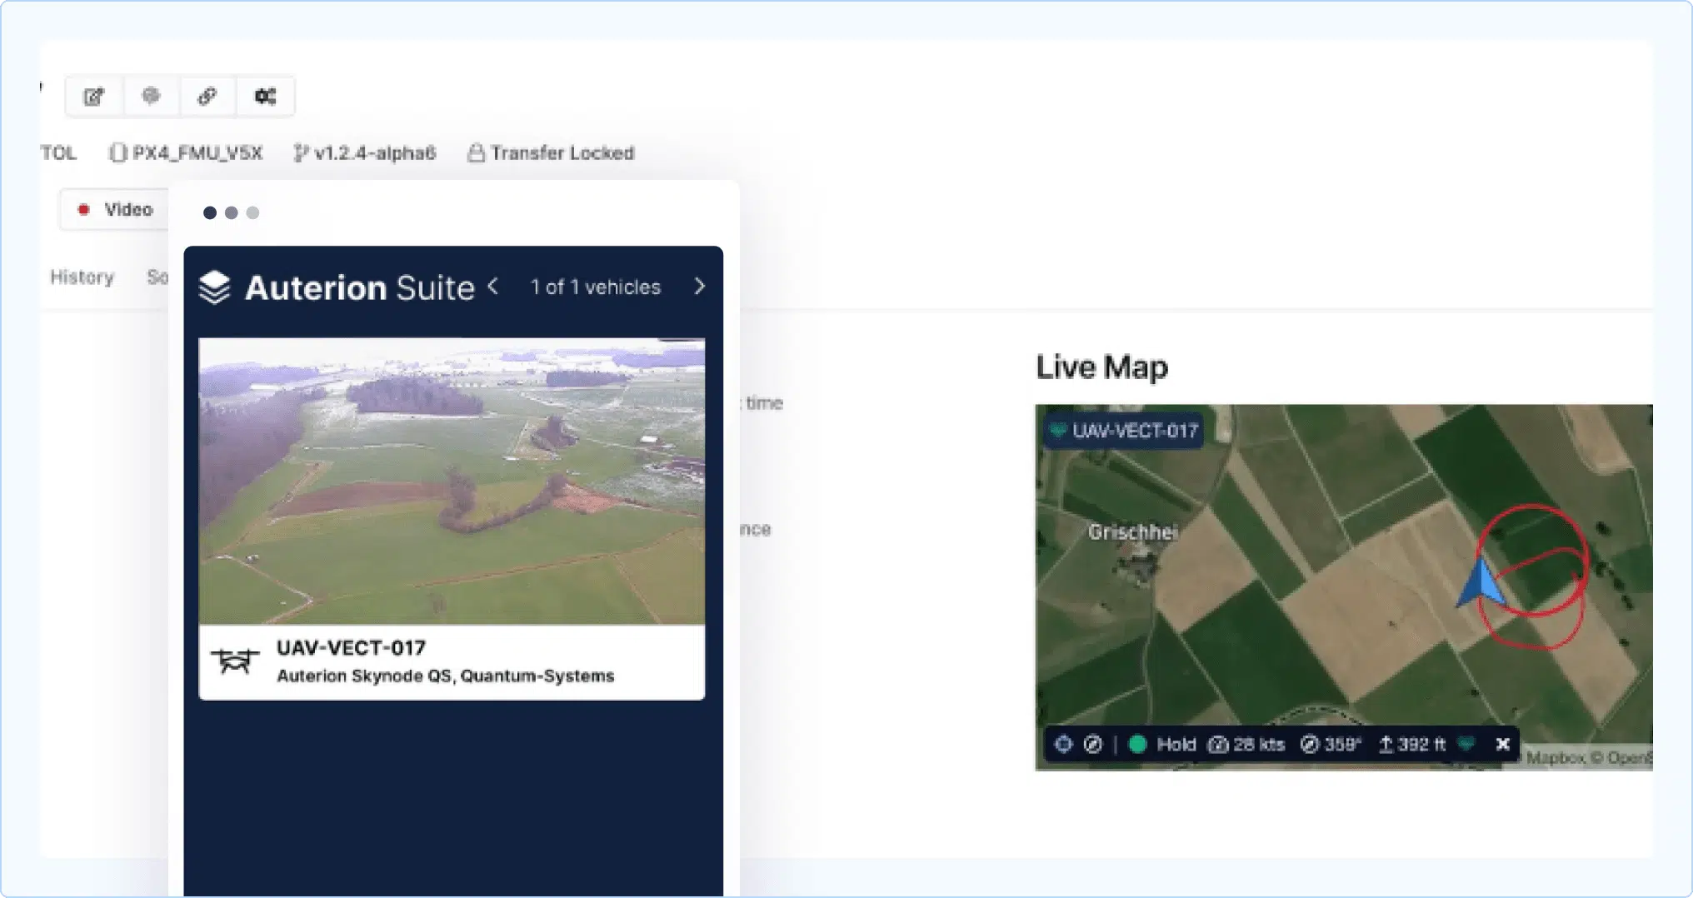The height and width of the screenshot is (898, 1693).
Task: Click the '359°' heading value
Action: point(1343,745)
